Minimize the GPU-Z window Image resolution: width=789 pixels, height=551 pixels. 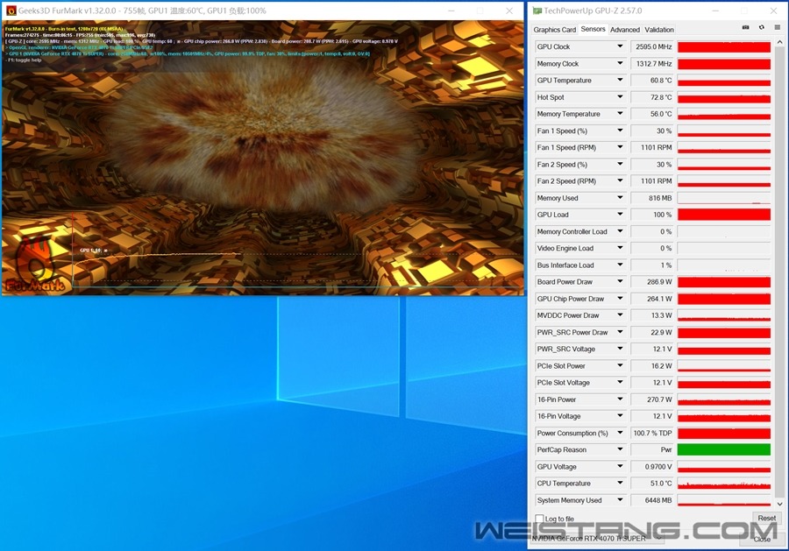(715, 11)
